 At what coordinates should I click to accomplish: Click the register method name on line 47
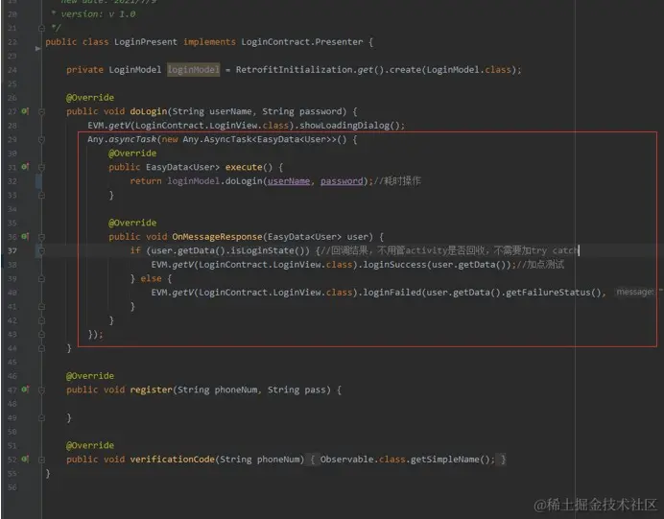152,389
